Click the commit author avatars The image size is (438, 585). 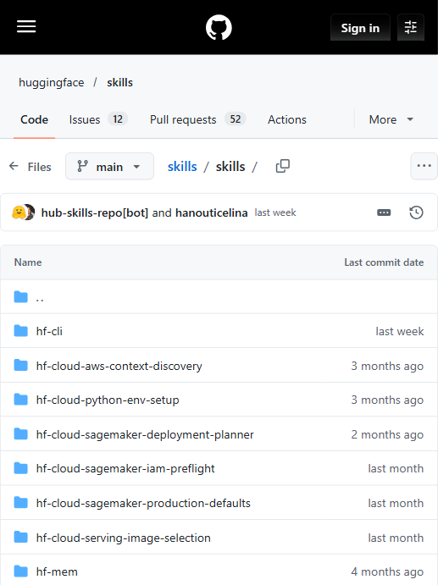[x=23, y=212]
